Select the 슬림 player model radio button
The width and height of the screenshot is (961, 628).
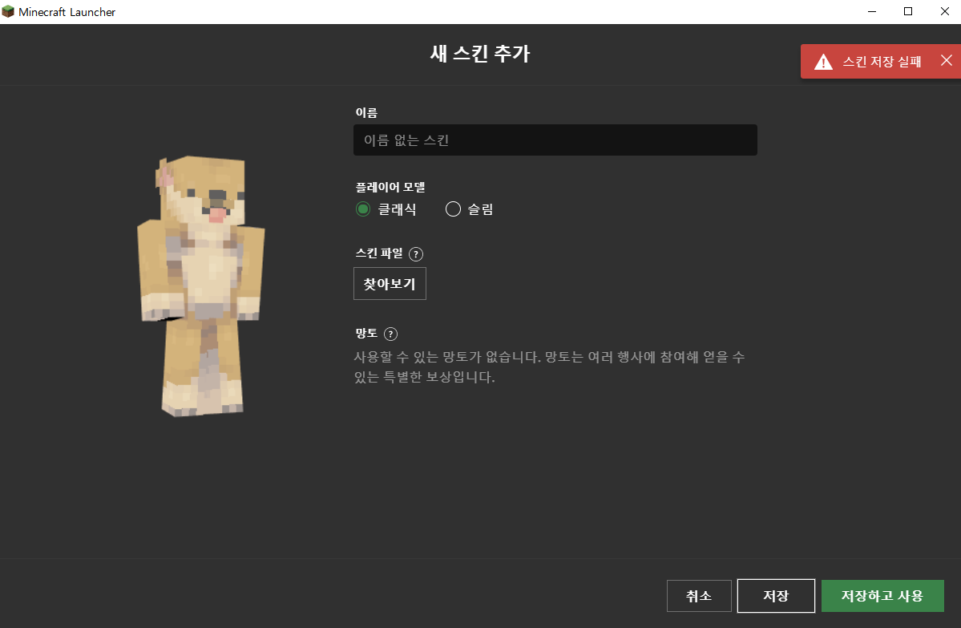tap(453, 209)
